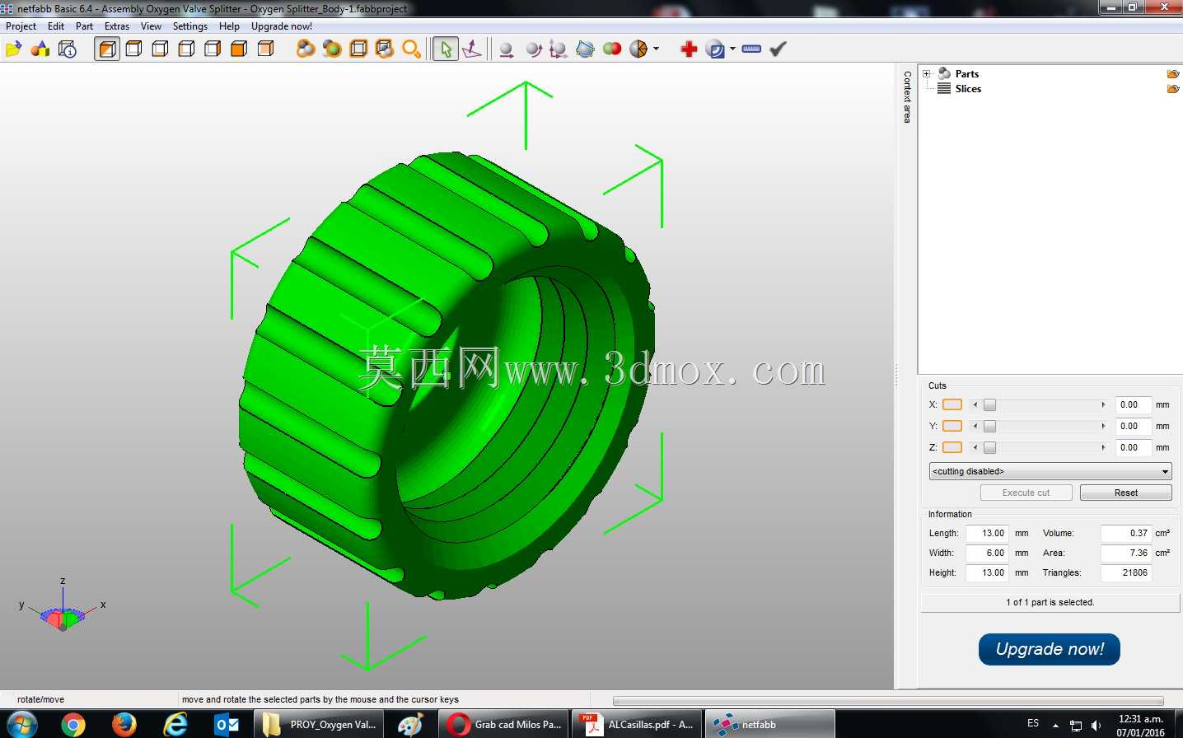Click the X cut value field

point(1133,404)
